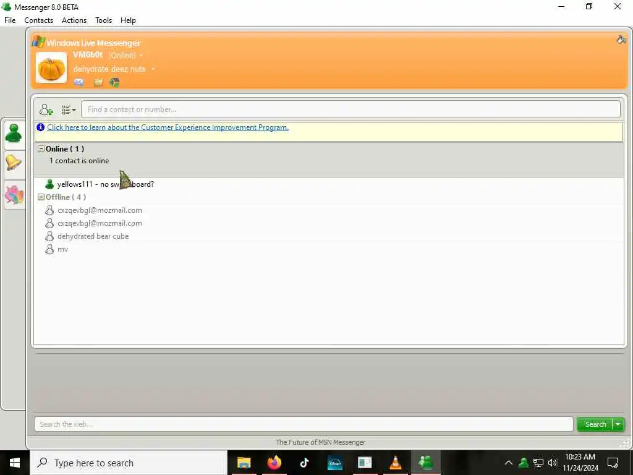Screen dimensions: 633x475
Task: Open the contact list view options dropdown
Action: tap(69, 109)
